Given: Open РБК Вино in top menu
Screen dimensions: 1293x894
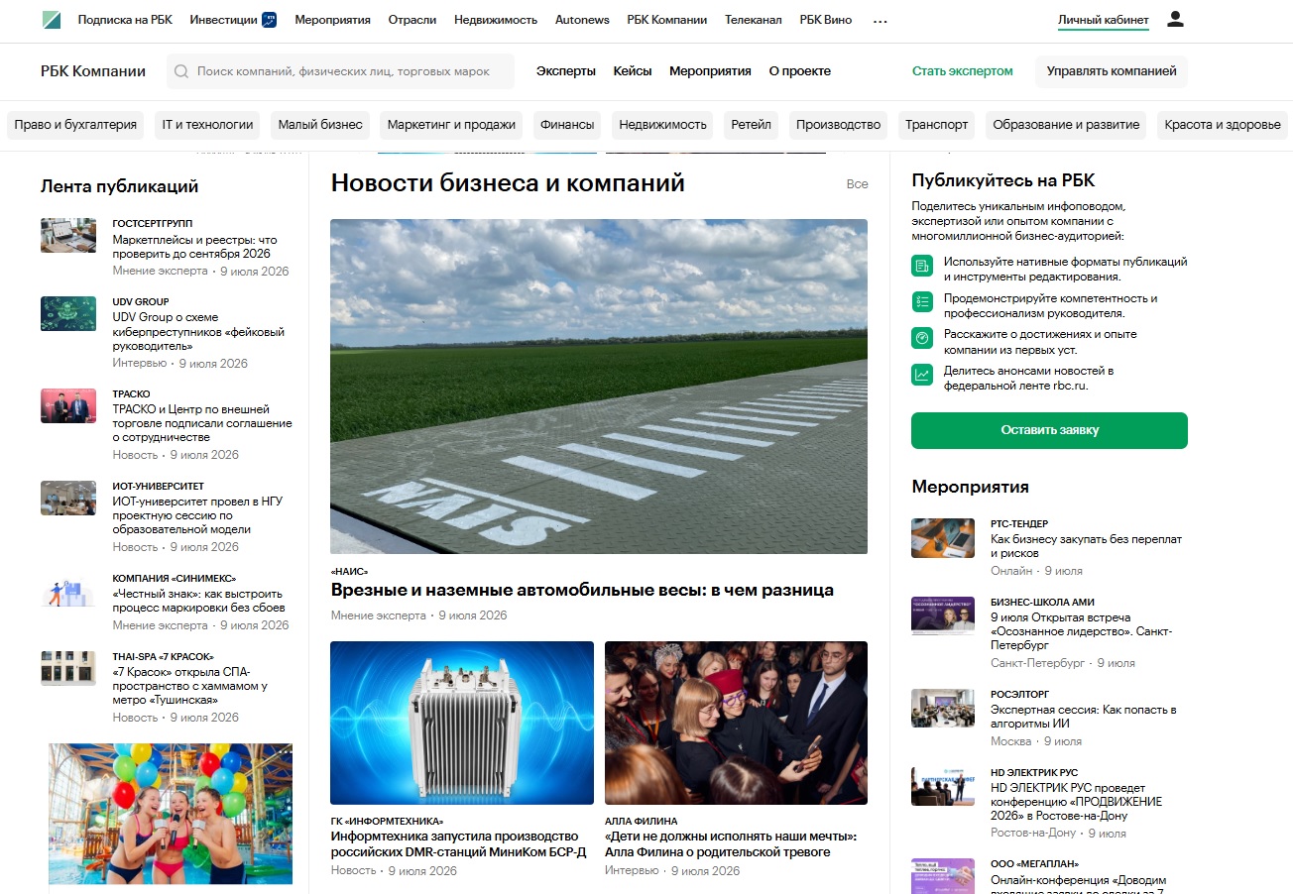Looking at the screenshot, I should [826, 20].
